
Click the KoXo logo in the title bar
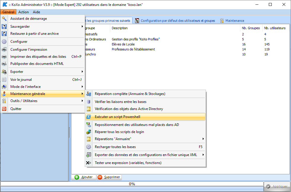click(x=5, y=4)
